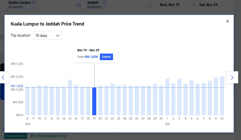
Task: Select the highlighted Nov 19 price bar
Action: tap(94, 101)
